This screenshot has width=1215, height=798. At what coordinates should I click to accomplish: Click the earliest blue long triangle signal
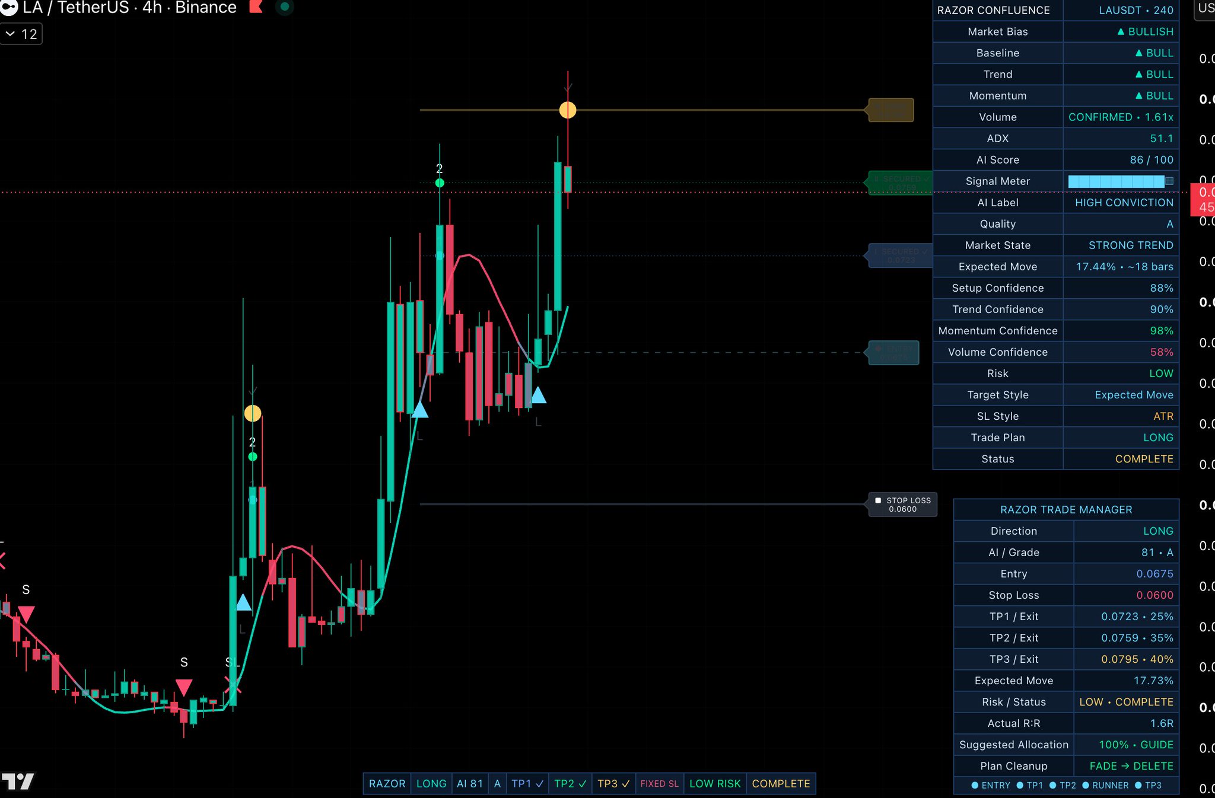point(244,603)
